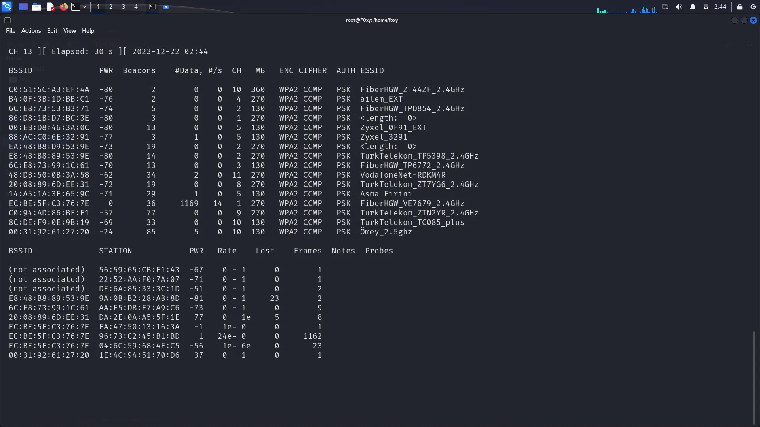The image size is (760, 427).
Task: Click the timestamp 2023-12-22 02:44
Action: 170,52
